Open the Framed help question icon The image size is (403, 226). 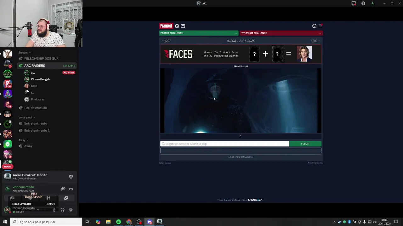tap(314, 26)
